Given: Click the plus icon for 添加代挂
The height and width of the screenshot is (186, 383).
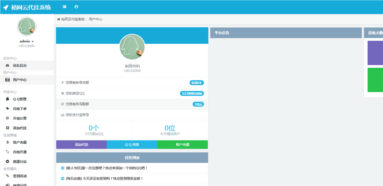Looking at the screenshot, I should coord(8,128).
